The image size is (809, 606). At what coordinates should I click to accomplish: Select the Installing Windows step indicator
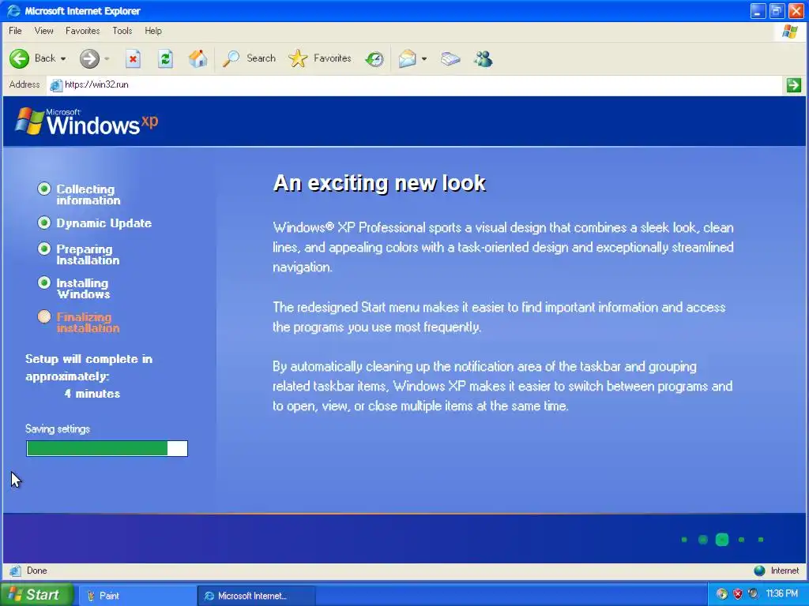click(x=44, y=283)
